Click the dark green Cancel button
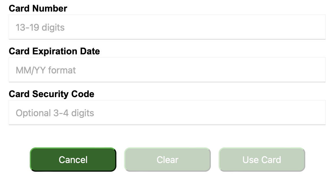This screenshot has height=185, width=335. pyautogui.click(x=73, y=160)
